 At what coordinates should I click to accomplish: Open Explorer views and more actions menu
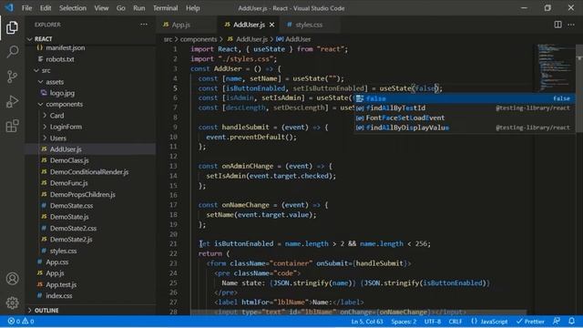144,25
